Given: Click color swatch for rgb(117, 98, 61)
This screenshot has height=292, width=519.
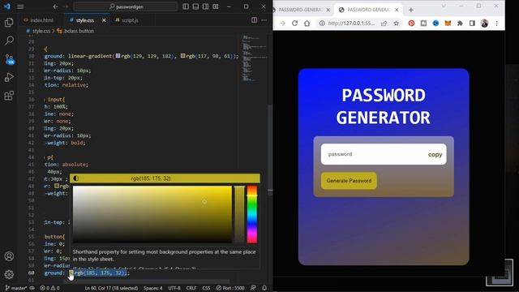Looking at the screenshot, I should (182, 56).
